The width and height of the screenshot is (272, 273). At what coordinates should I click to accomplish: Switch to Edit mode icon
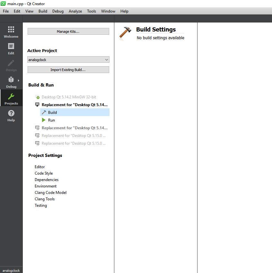[11, 46]
